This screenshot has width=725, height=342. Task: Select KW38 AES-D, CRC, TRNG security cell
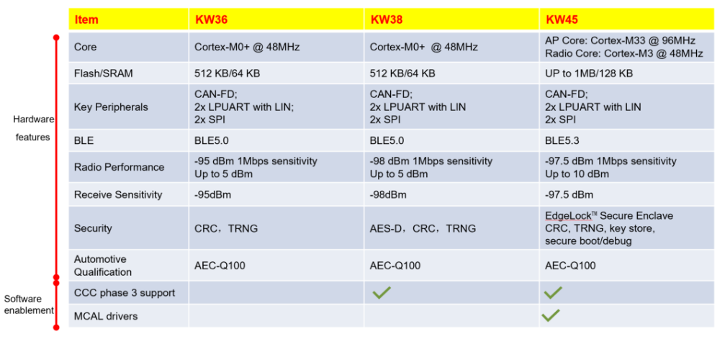pyautogui.click(x=423, y=228)
